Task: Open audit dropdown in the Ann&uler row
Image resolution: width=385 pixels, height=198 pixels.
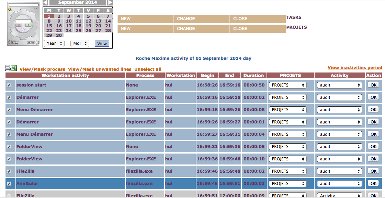Action: pos(340,184)
